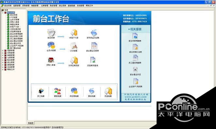216x129 pixels.
Task: Open the 仓库管理 menu in the menu bar
Action: pos(45,6)
